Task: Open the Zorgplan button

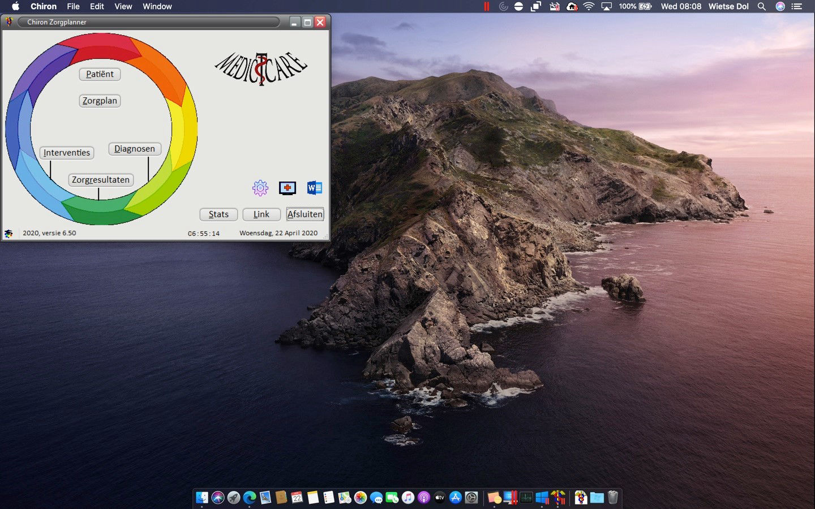Action: click(100, 101)
